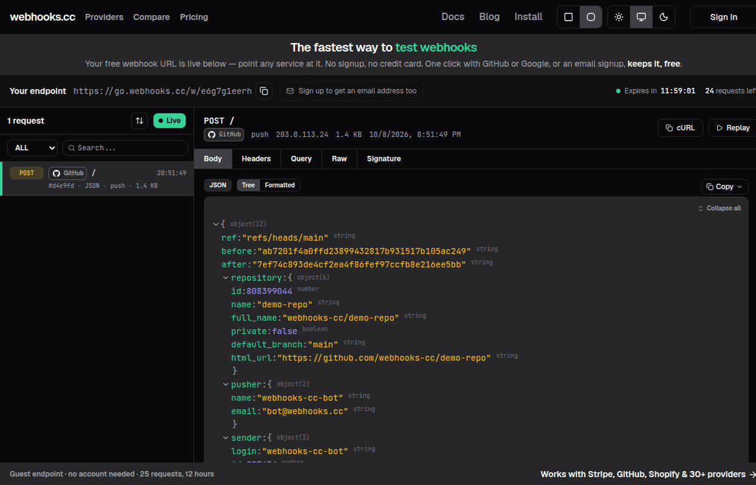Click the default_branch value "main"

pos(323,344)
